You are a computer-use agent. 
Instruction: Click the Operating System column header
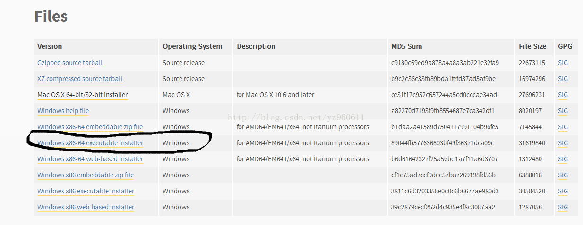point(192,46)
